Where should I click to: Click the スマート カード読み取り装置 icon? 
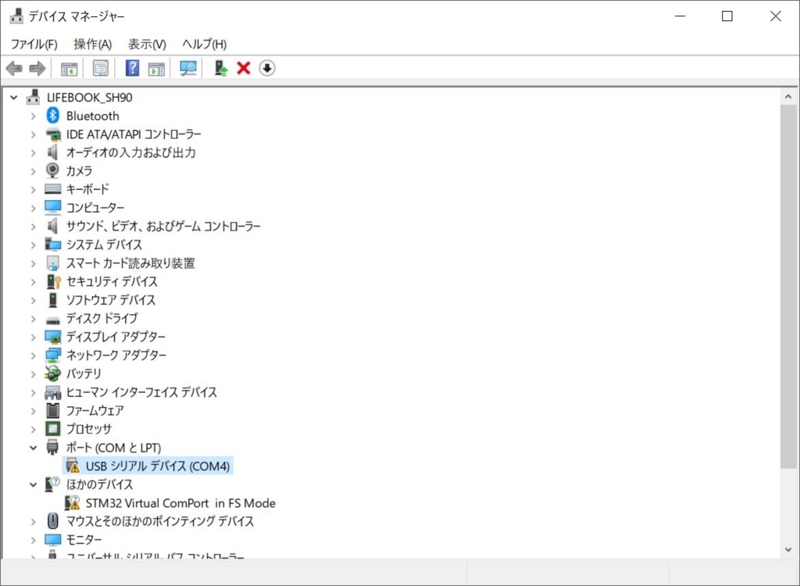52,263
